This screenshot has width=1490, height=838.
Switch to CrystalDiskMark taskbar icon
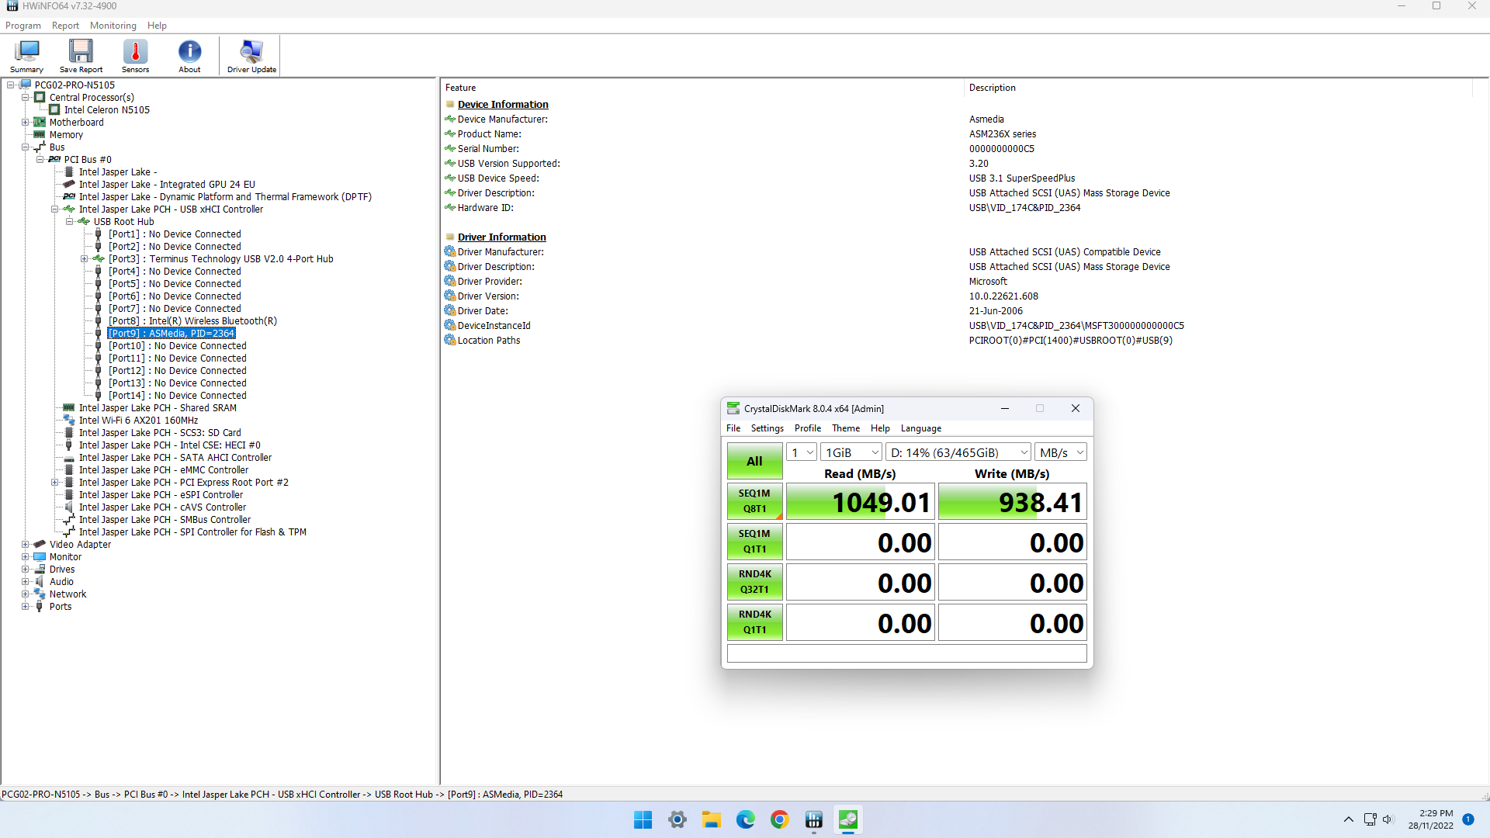[x=848, y=819]
